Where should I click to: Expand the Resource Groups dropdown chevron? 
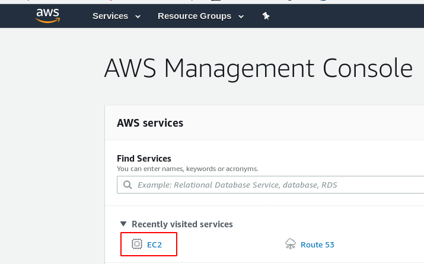[x=241, y=17]
